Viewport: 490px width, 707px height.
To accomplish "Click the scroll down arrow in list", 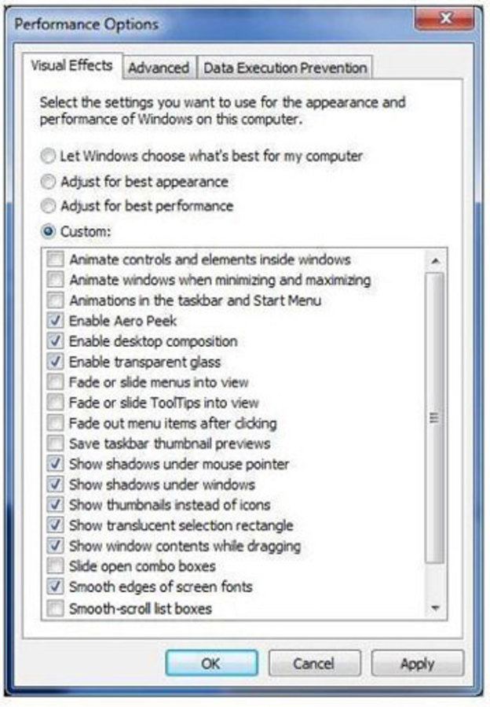I will pyautogui.click(x=435, y=608).
